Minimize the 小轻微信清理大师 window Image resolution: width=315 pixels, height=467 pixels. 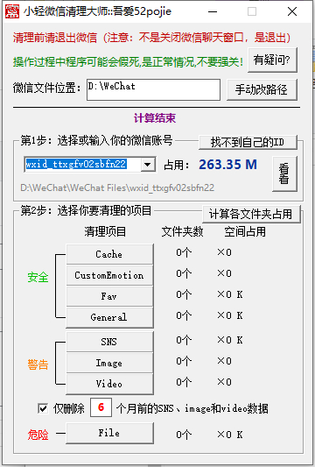click(213, 12)
